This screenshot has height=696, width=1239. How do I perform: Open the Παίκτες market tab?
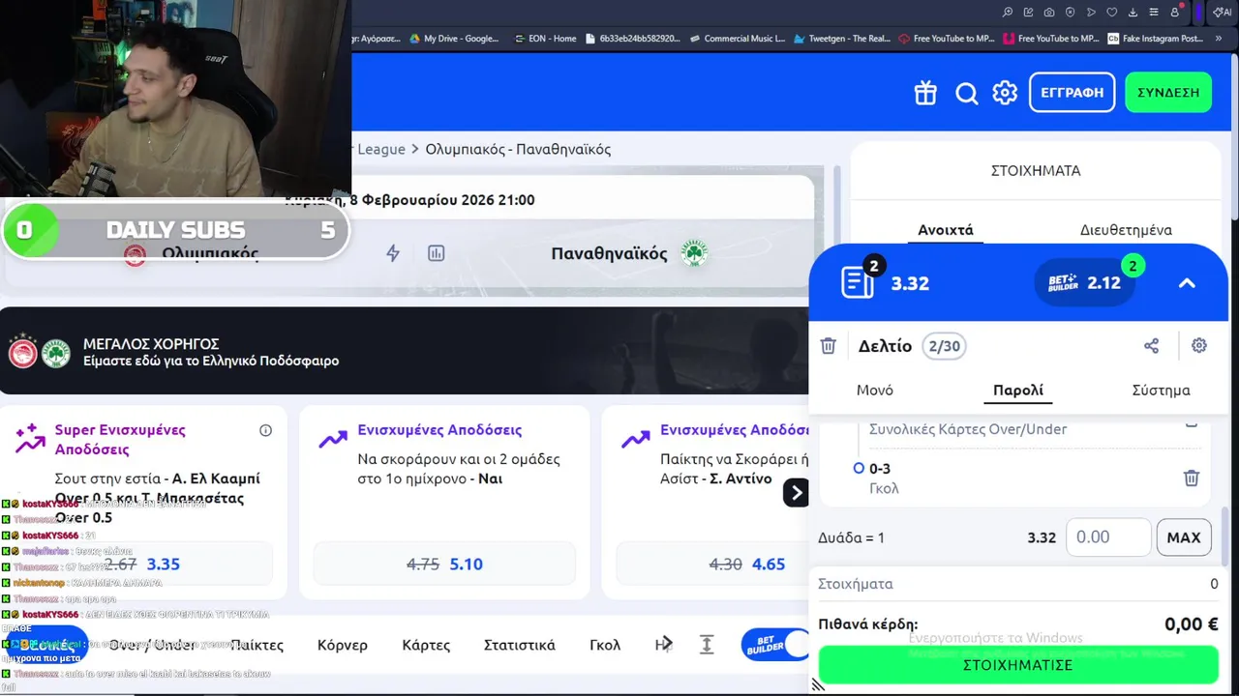pyautogui.click(x=257, y=645)
